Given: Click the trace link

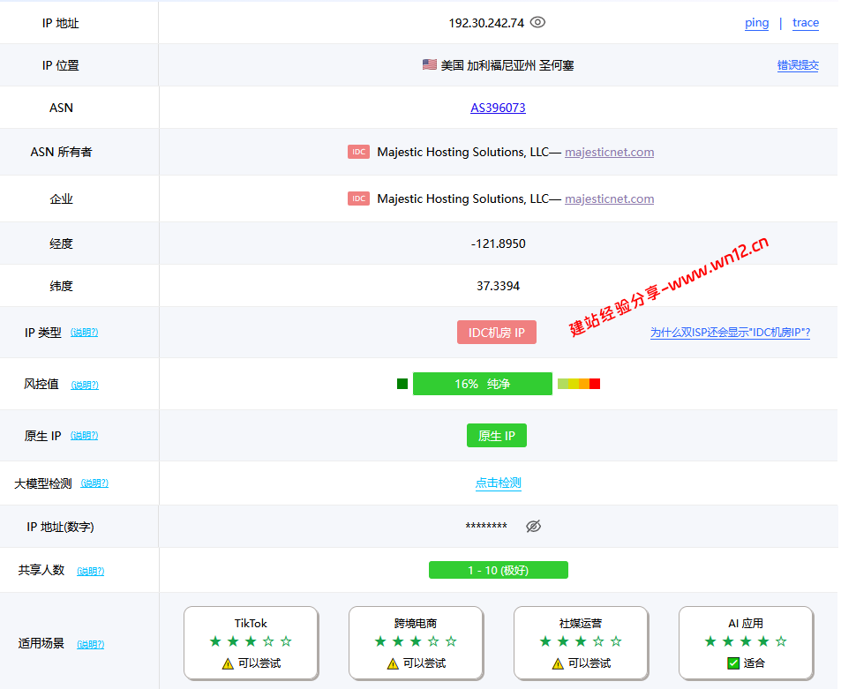Looking at the screenshot, I should coord(805,23).
